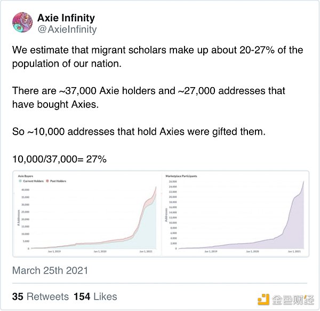320x311 pixels.
Task: Toggle the Current Holders legend item
Action: [33, 182]
